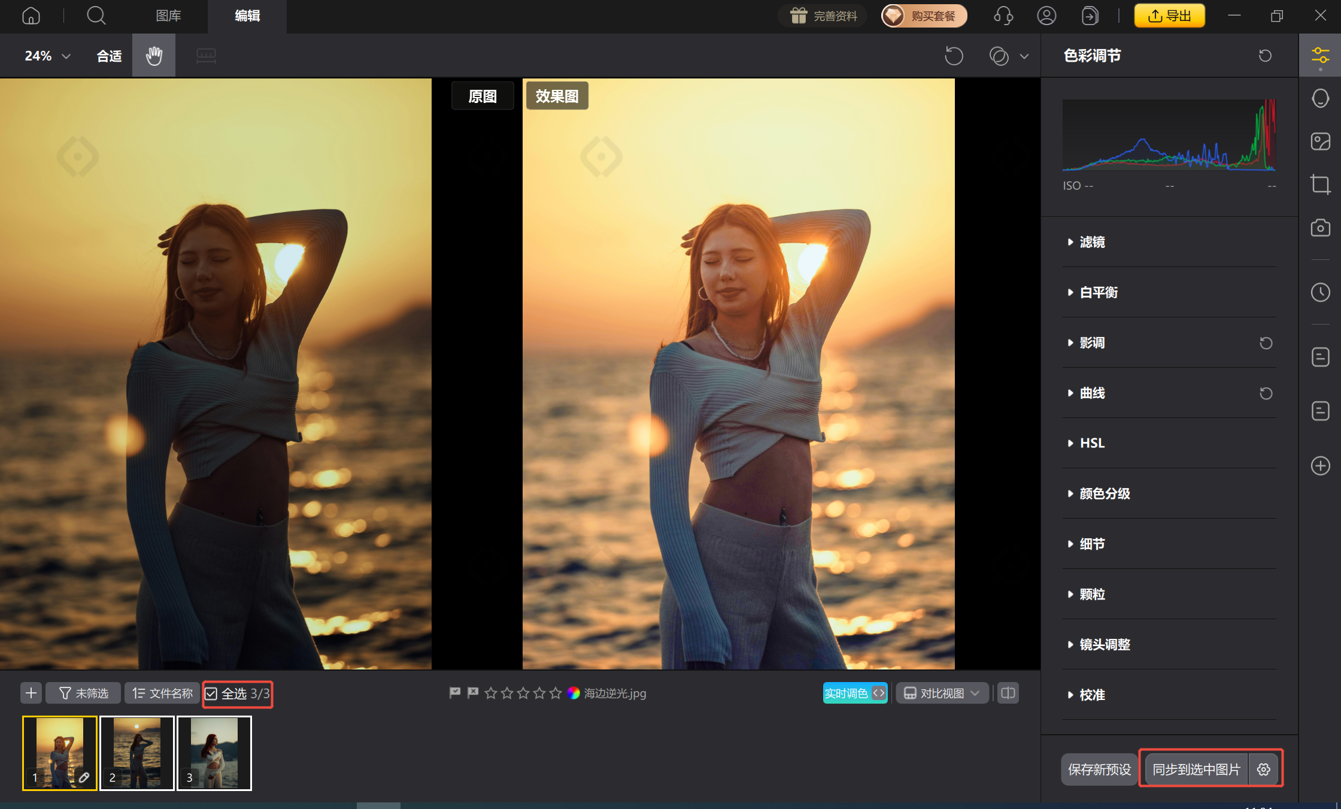Reset all color adjustments in panel header

pyautogui.click(x=1265, y=56)
